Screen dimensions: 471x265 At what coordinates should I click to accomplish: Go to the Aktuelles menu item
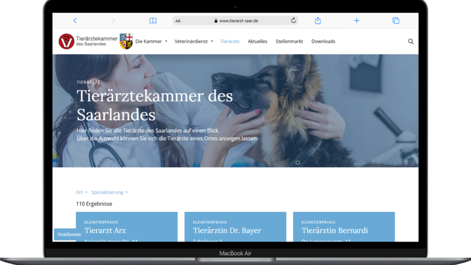257,42
